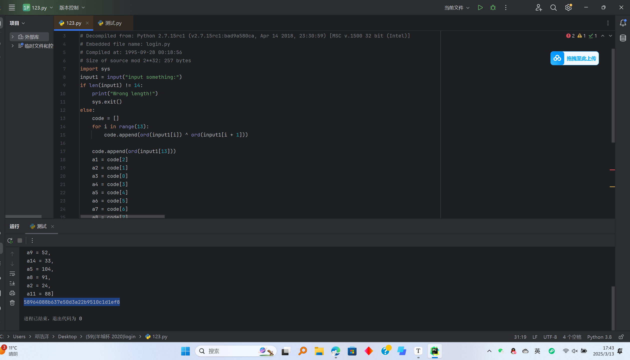The width and height of the screenshot is (630, 360).
Task: Clear all console output
Action: (x=12, y=303)
